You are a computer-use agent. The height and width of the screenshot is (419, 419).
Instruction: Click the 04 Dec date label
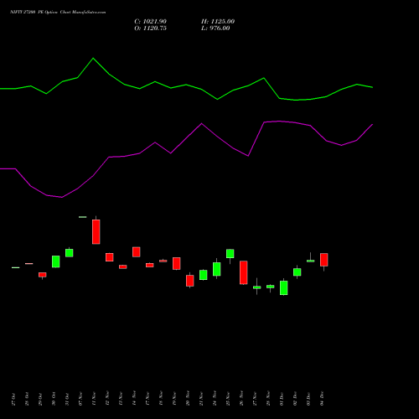click(322, 399)
